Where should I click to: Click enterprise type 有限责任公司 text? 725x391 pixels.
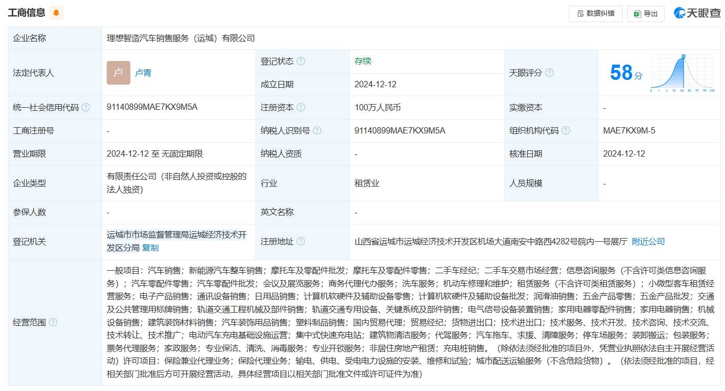[177, 183]
